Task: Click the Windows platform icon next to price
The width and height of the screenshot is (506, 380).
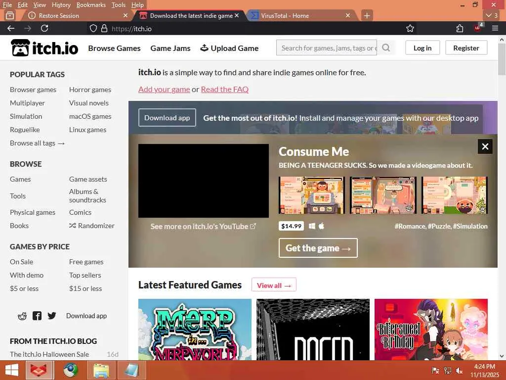Action: coord(312,226)
